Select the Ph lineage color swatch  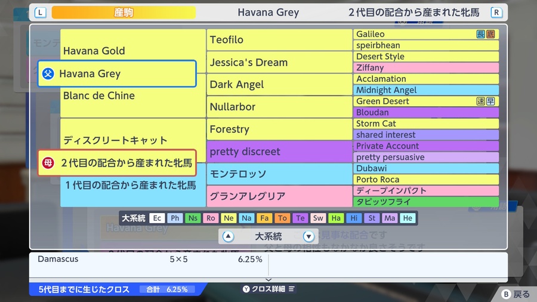[175, 218]
